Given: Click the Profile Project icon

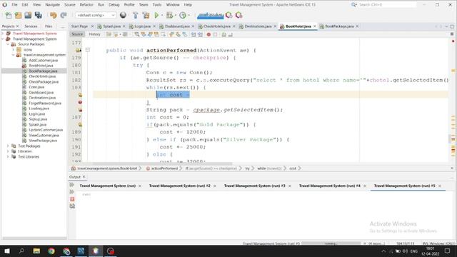Looking at the screenshot, I should coord(183,15).
